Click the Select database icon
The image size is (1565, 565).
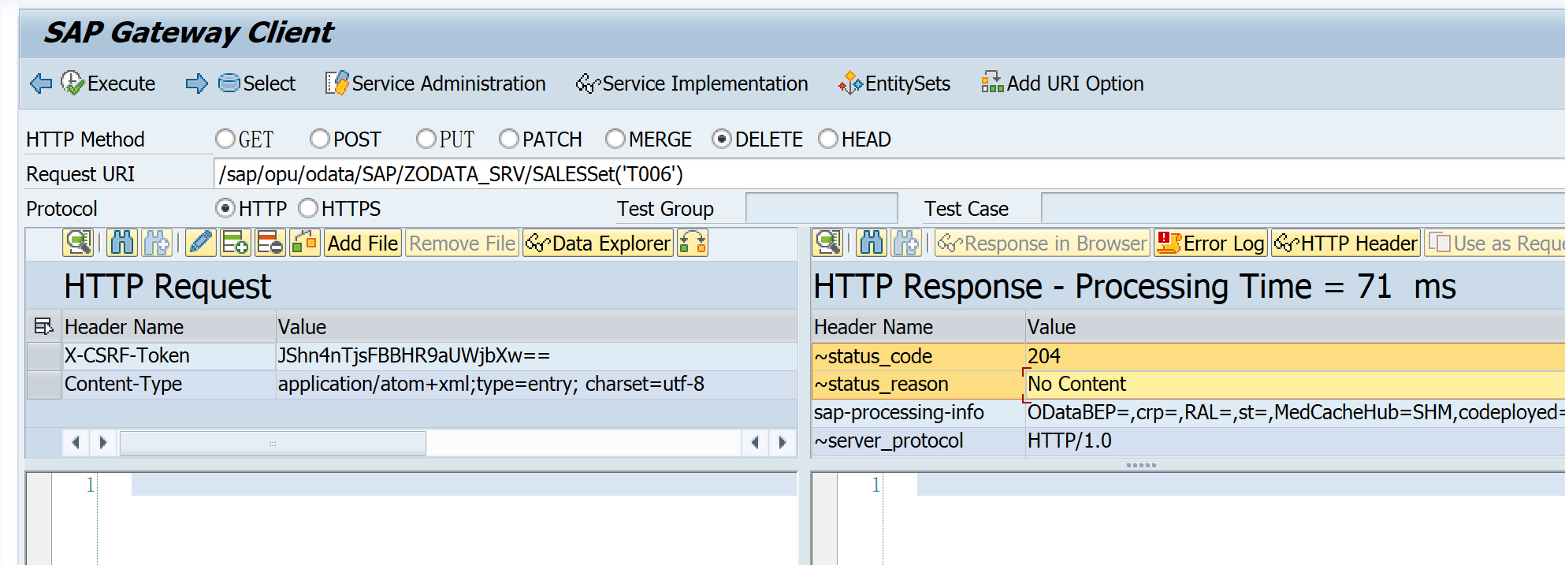tap(229, 83)
